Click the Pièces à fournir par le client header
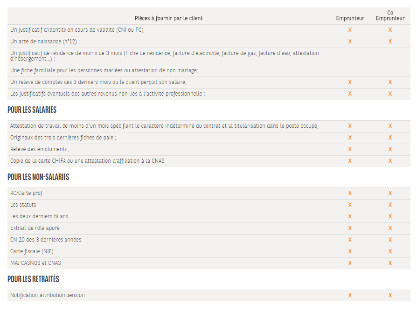Image resolution: width=417 pixels, height=312 pixels. point(168,18)
